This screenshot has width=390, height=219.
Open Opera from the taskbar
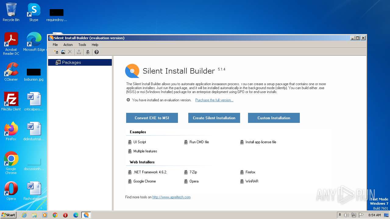(65, 215)
